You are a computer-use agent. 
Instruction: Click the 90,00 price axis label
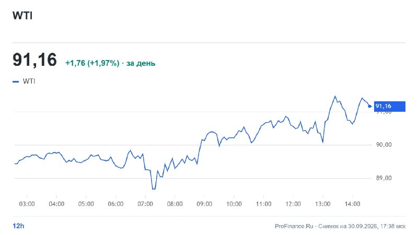click(384, 145)
